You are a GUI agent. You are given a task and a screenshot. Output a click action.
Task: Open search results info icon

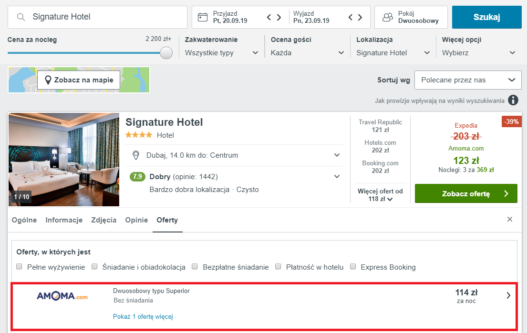513,100
